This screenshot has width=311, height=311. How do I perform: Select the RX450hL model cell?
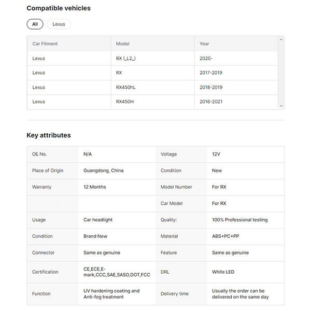point(126,88)
